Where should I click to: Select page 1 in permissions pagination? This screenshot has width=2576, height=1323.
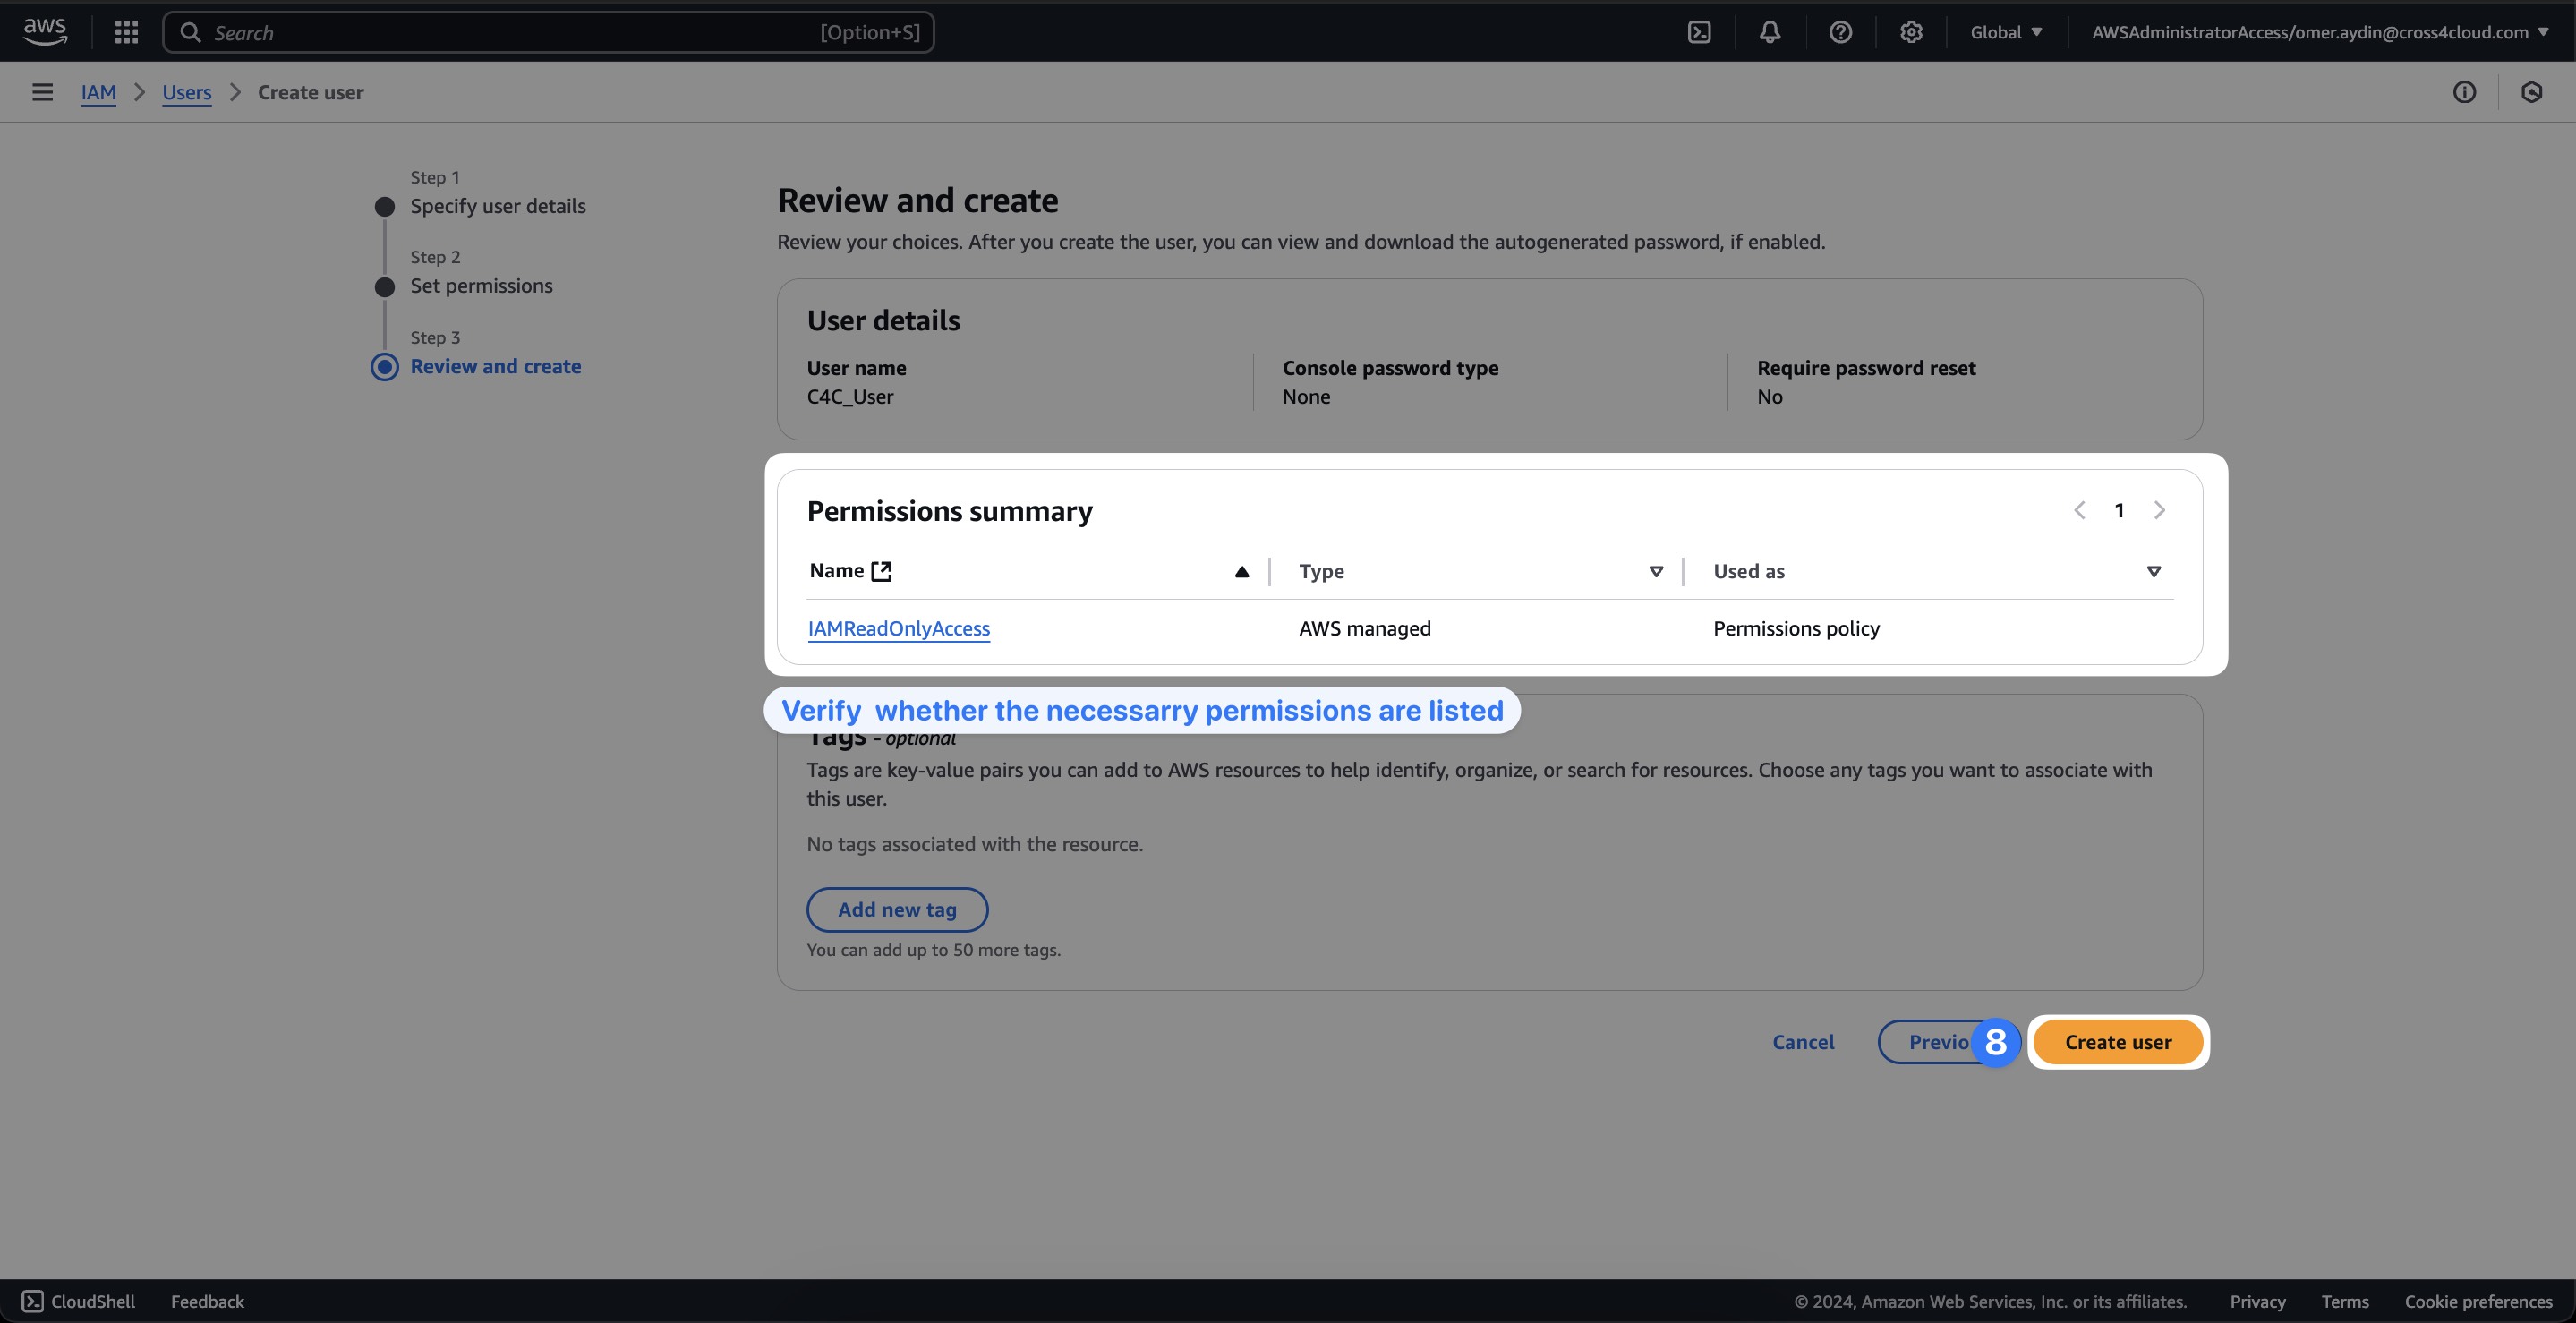(2119, 510)
